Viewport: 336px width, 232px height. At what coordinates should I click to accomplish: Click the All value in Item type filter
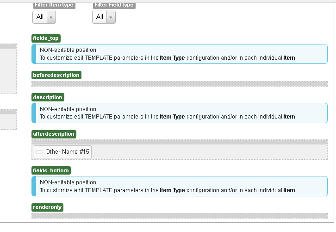tap(40, 17)
